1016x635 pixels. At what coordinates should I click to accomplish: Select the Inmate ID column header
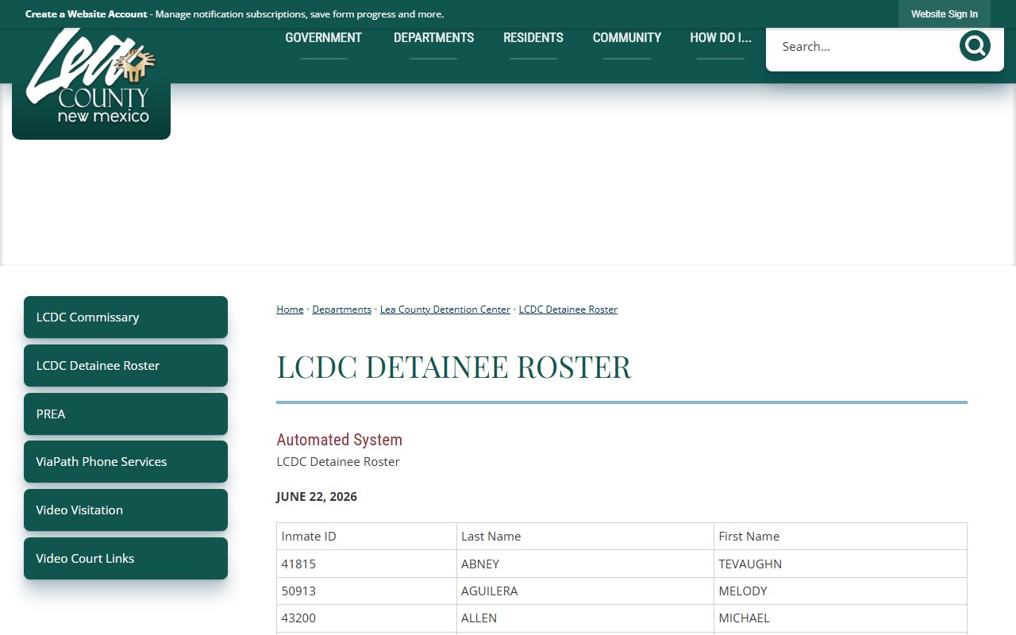coord(367,537)
